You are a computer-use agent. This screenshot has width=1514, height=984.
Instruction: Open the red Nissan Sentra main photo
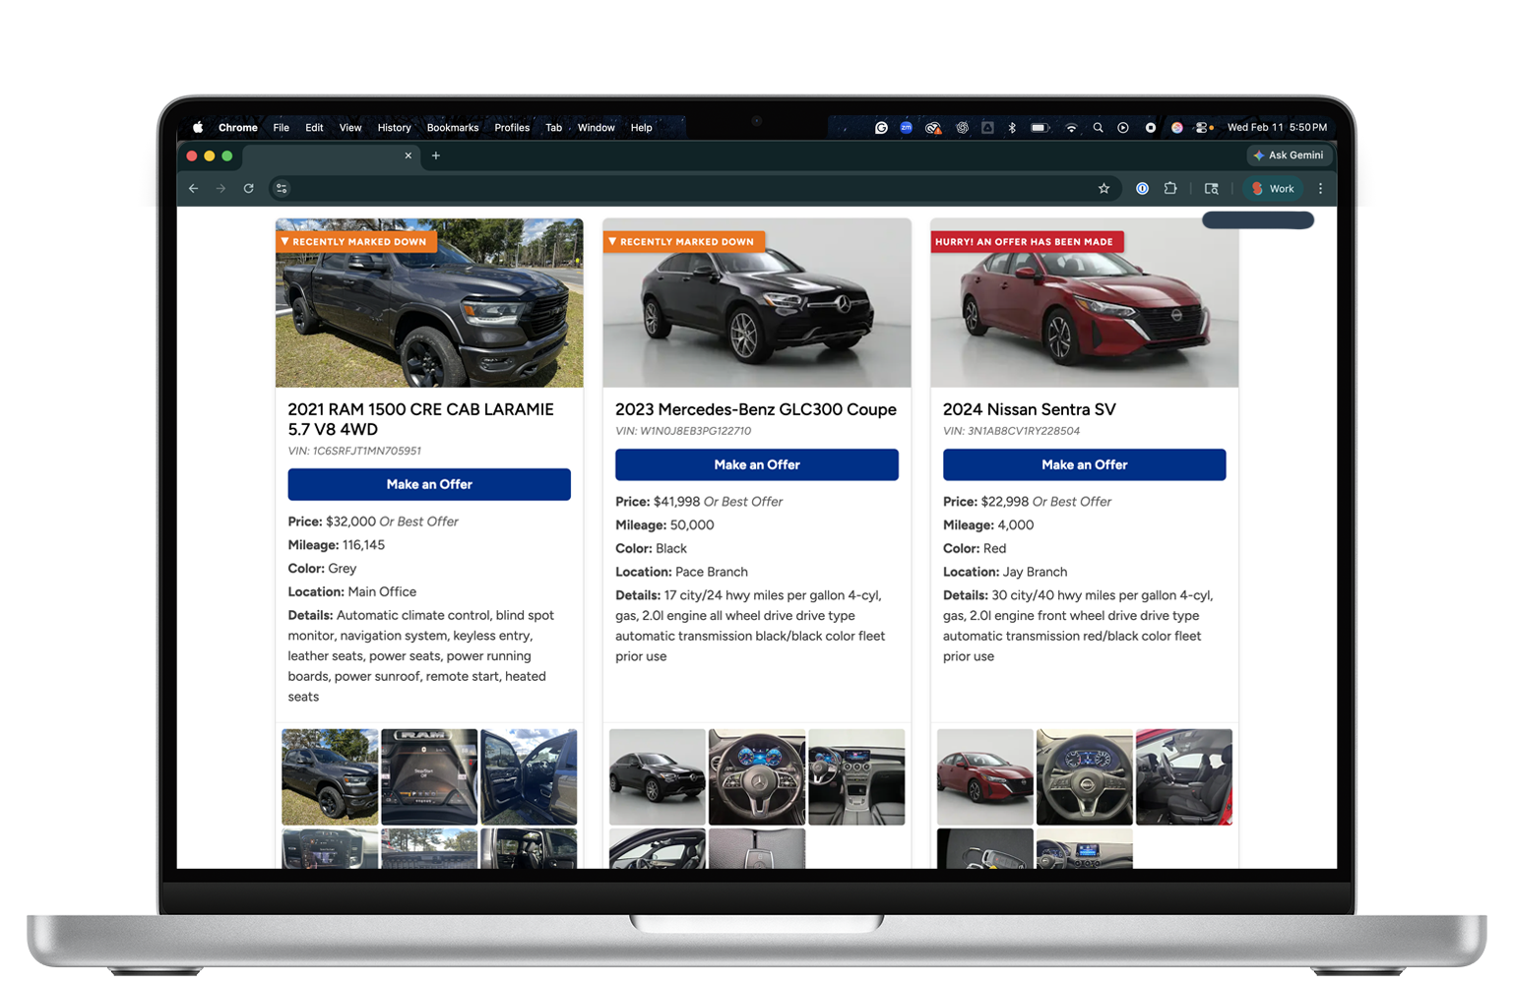(1085, 303)
